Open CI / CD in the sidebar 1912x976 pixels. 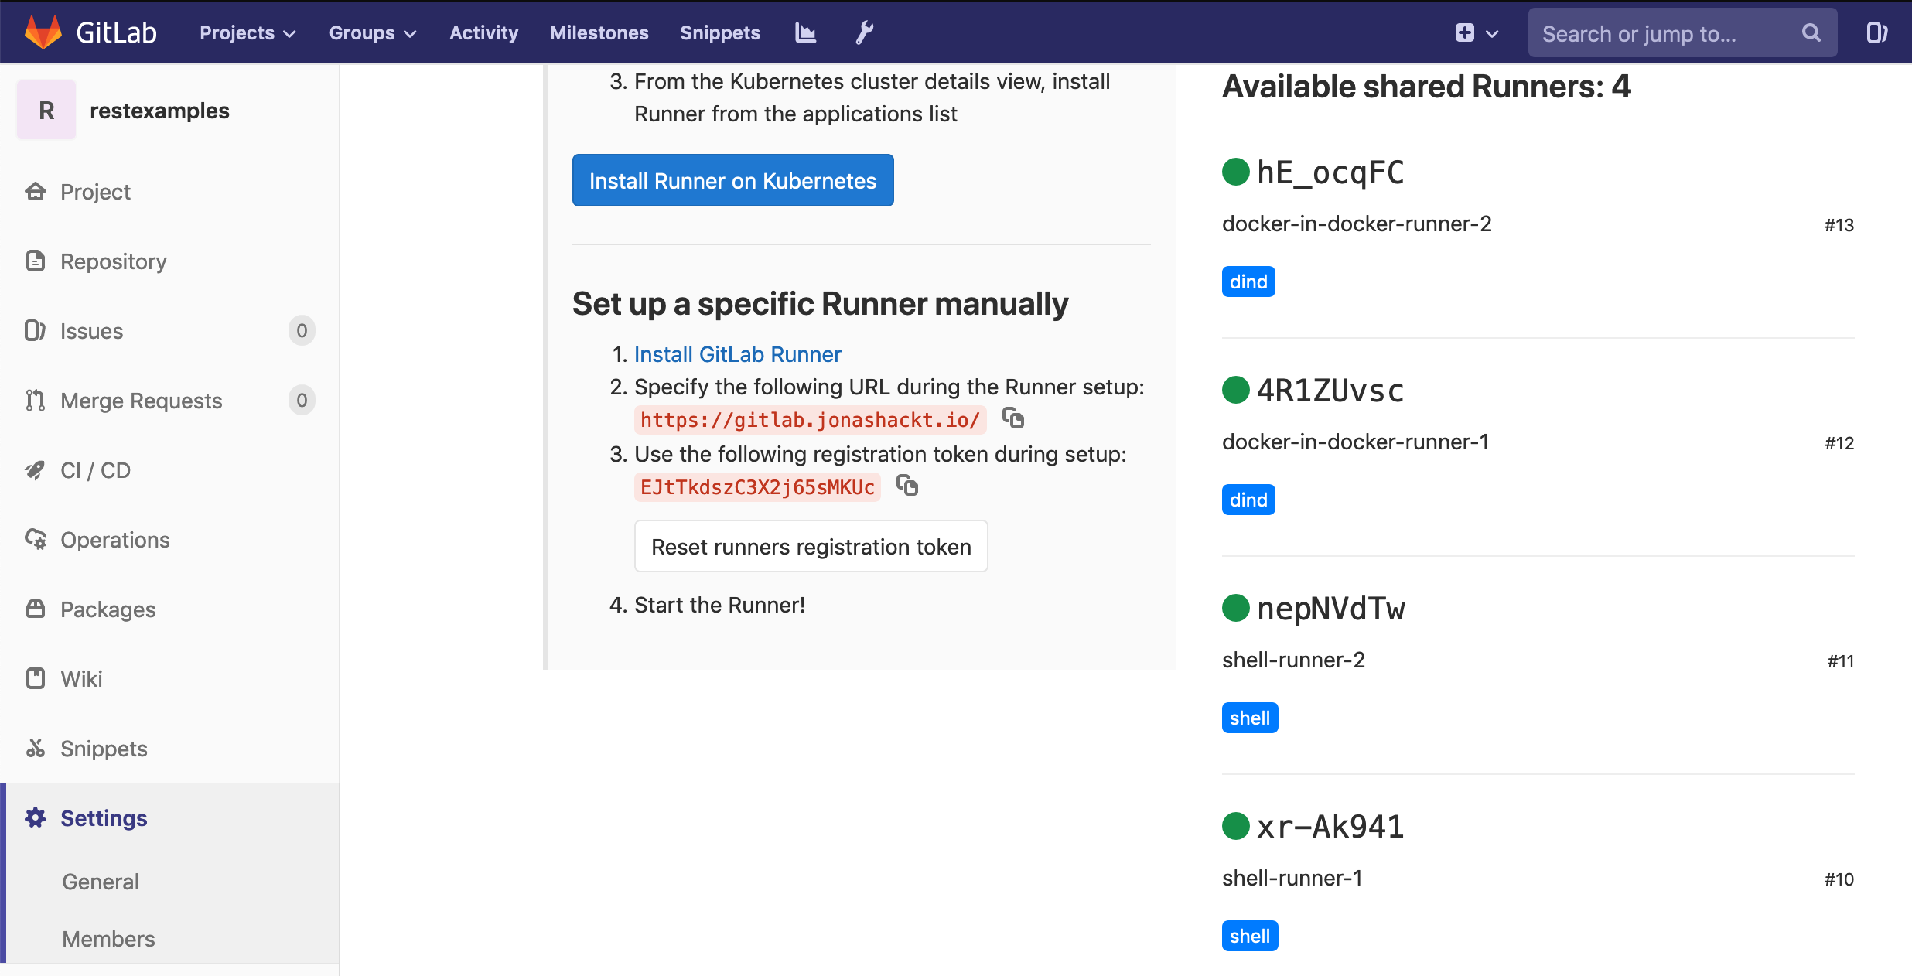(x=95, y=470)
